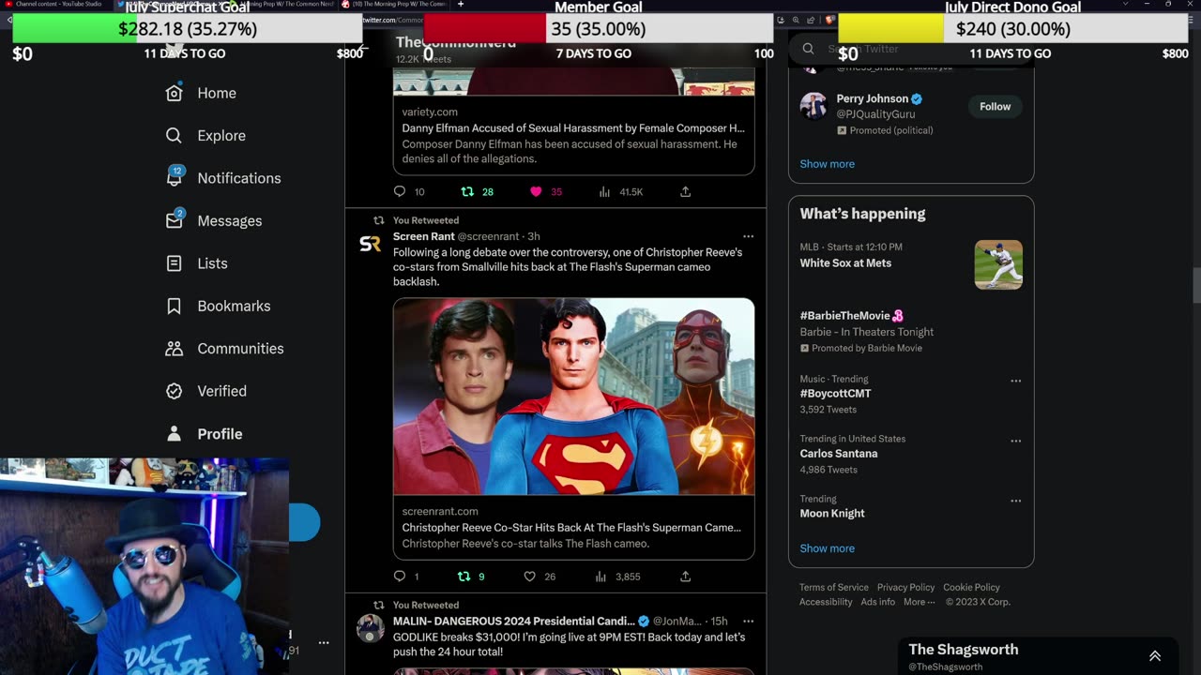Viewport: 1201px width, 675px height.
Task: Show more who-to-follow suggestions
Action: tap(827, 164)
